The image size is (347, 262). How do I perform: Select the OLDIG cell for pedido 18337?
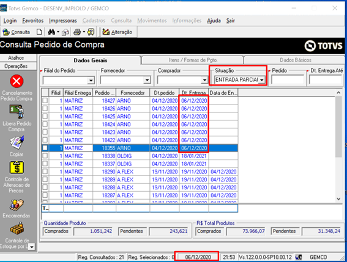pos(133,164)
